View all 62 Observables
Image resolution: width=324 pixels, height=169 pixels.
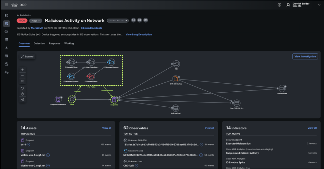[x=209, y=128]
